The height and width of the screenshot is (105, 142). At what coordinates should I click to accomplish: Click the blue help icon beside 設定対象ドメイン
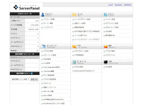[x=32, y=73]
